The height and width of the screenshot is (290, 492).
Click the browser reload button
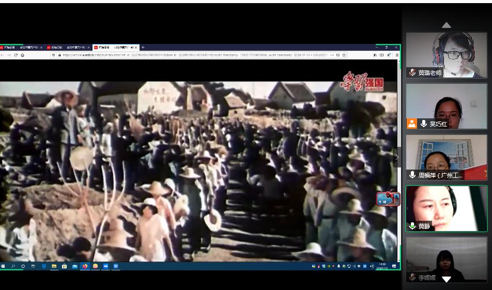(x=16, y=55)
